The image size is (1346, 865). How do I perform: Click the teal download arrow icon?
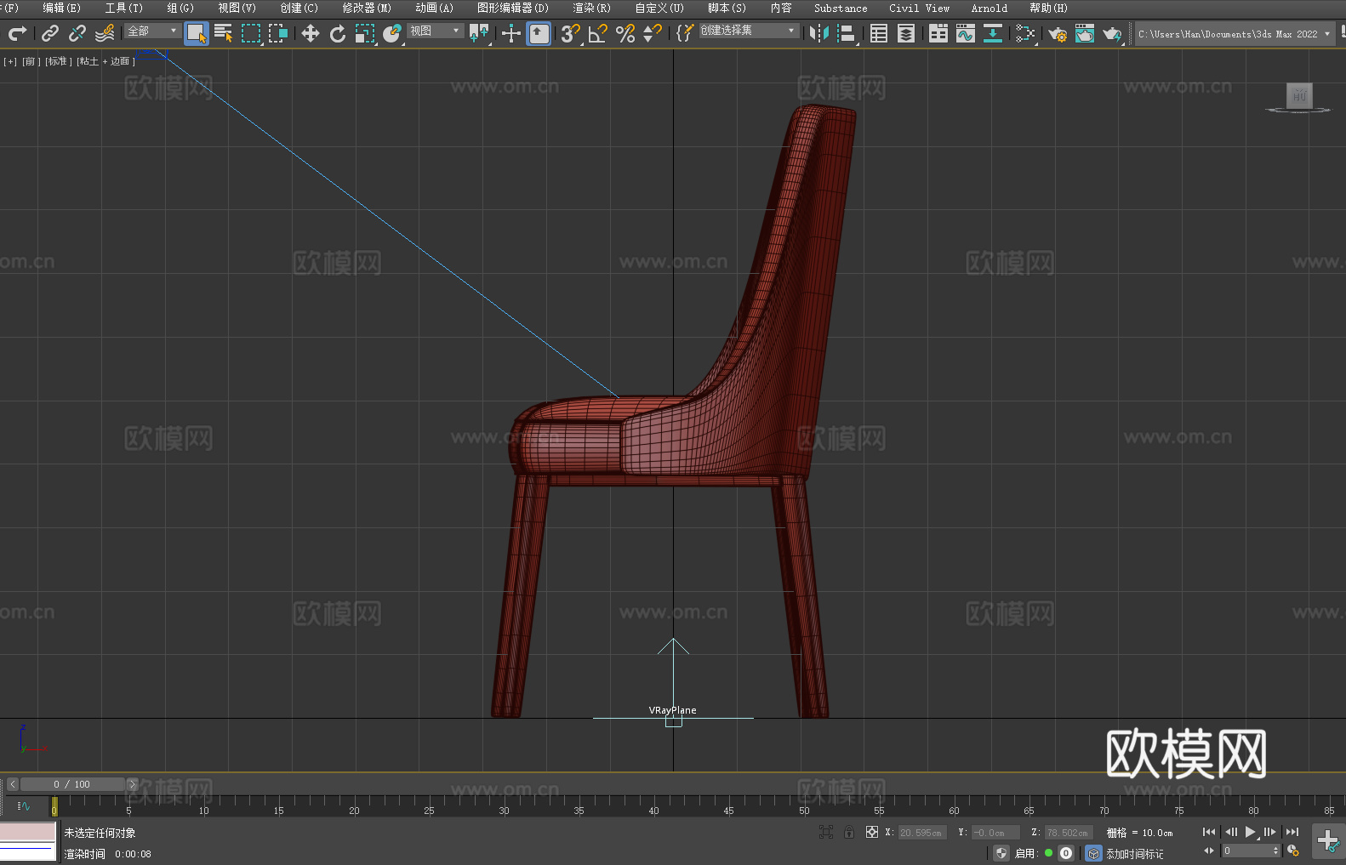993,33
